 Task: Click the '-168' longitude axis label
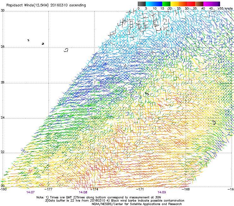[x=186, y=189]
